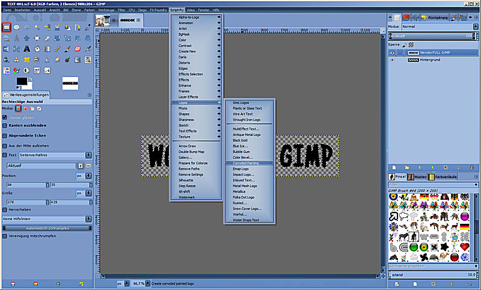
Task: Select the Smudge tool
Action: click(57, 60)
